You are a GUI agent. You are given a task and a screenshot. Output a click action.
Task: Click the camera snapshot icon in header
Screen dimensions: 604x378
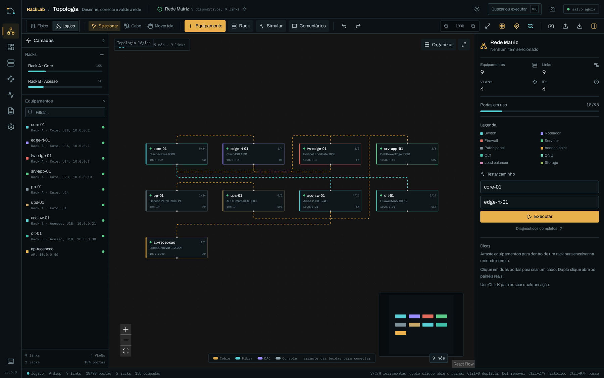pyautogui.click(x=552, y=9)
